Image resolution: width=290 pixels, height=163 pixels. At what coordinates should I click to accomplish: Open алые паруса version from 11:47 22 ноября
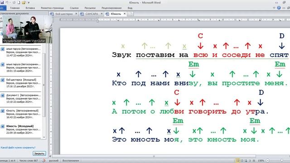pyautogui.click(x=21, y=52)
